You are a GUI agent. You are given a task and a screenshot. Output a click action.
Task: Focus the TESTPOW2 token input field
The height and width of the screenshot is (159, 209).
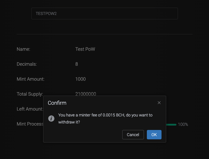click(x=104, y=13)
